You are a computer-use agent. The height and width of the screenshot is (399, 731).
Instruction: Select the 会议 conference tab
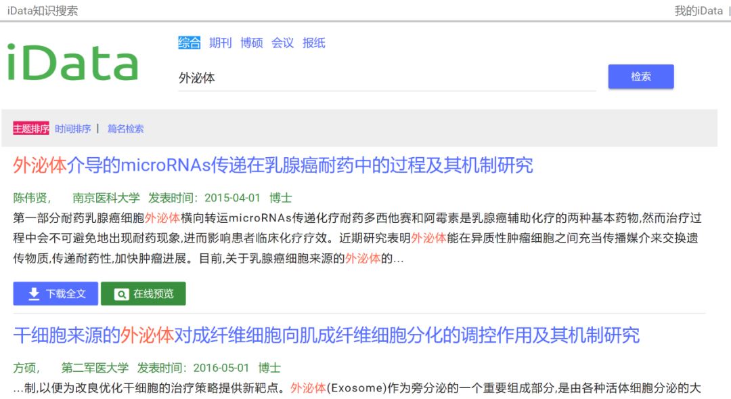[282, 43]
